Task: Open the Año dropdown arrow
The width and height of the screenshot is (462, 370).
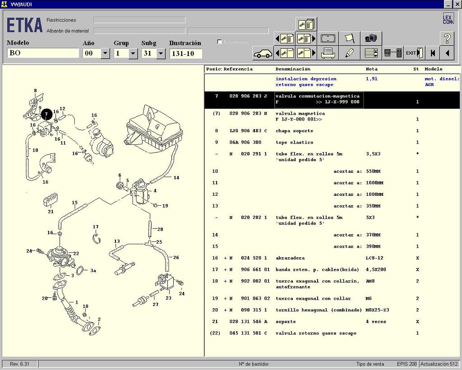Action: tap(105, 54)
